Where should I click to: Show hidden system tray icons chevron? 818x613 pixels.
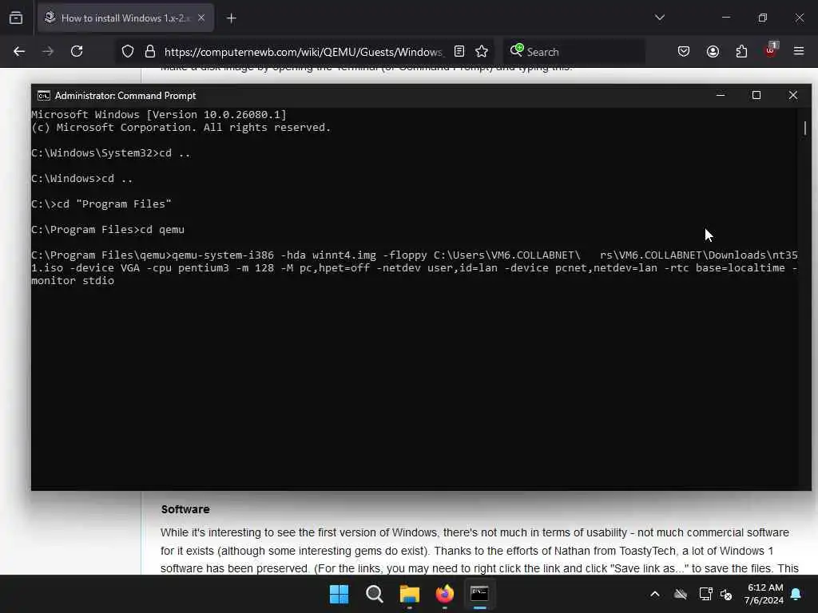pos(655,594)
